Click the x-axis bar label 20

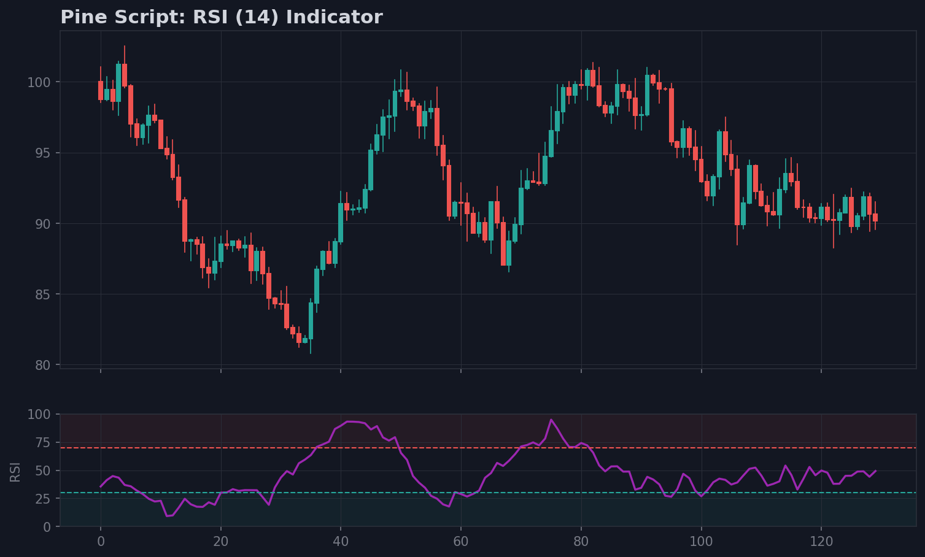point(221,542)
